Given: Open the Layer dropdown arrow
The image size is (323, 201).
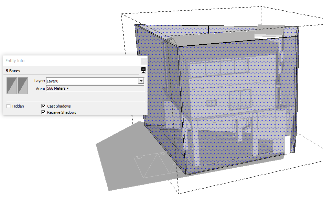Looking at the screenshot, I should [141, 81].
